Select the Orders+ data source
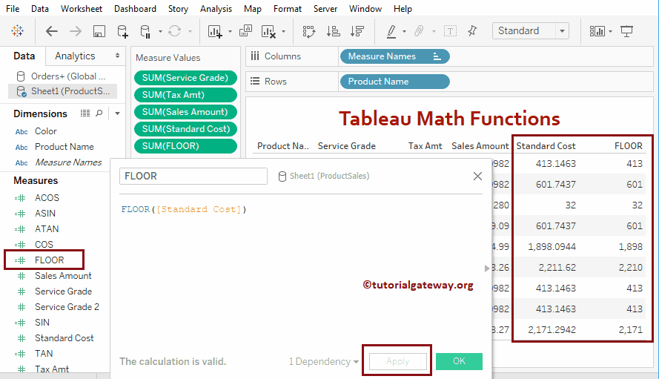Screen dimensions: 659x379 point(62,76)
